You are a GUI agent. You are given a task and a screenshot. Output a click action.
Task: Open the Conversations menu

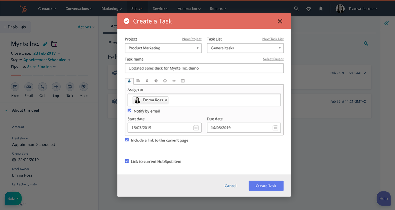(x=79, y=9)
